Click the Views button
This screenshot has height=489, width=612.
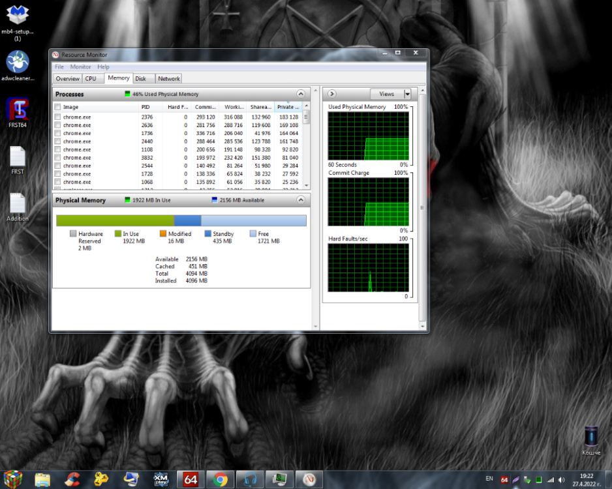(x=387, y=94)
